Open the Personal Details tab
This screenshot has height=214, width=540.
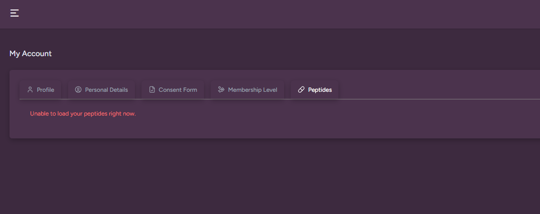(106, 90)
